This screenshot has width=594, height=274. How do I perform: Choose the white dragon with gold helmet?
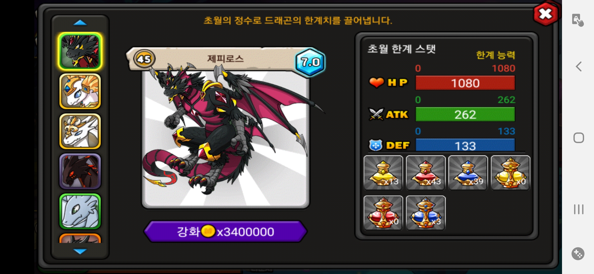[x=80, y=91]
